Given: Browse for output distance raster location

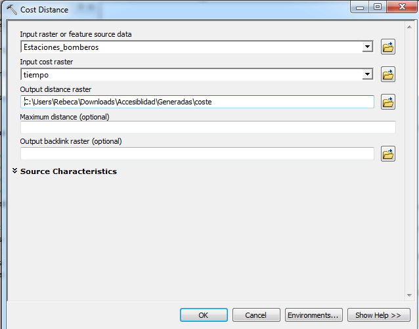Looking at the screenshot, I should coord(388,102).
